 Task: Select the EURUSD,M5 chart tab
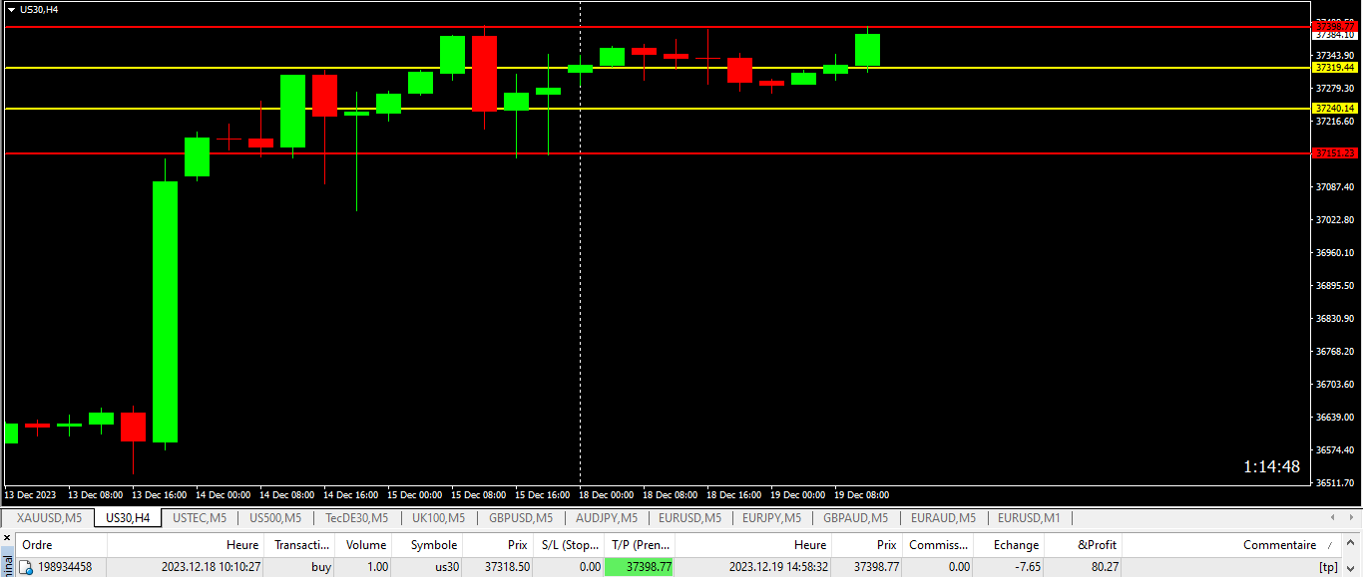[x=689, y=517]
